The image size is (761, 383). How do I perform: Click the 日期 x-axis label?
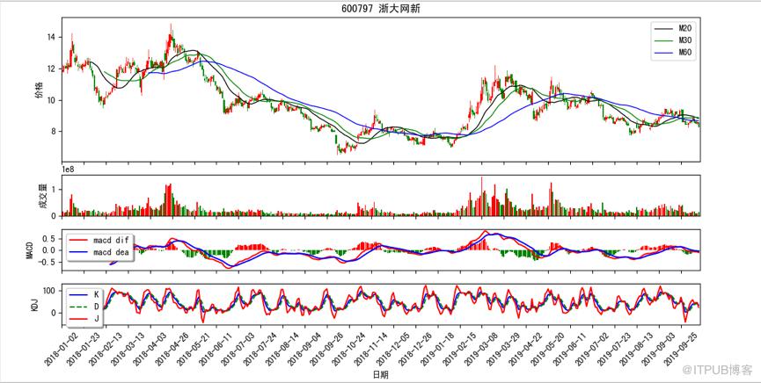coord(380,374)
